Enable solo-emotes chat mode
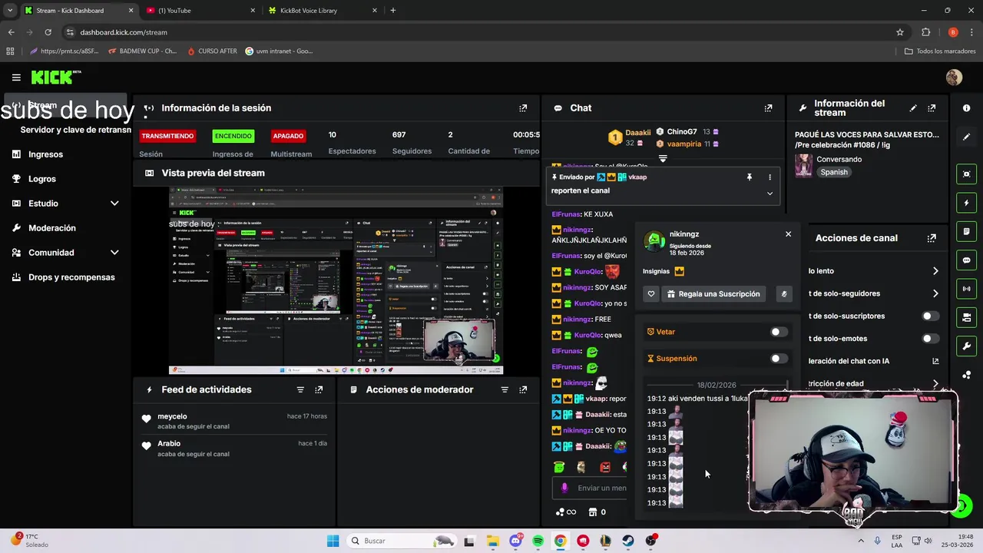Screen dimensions: 983x553 click(x=930, y=339)
